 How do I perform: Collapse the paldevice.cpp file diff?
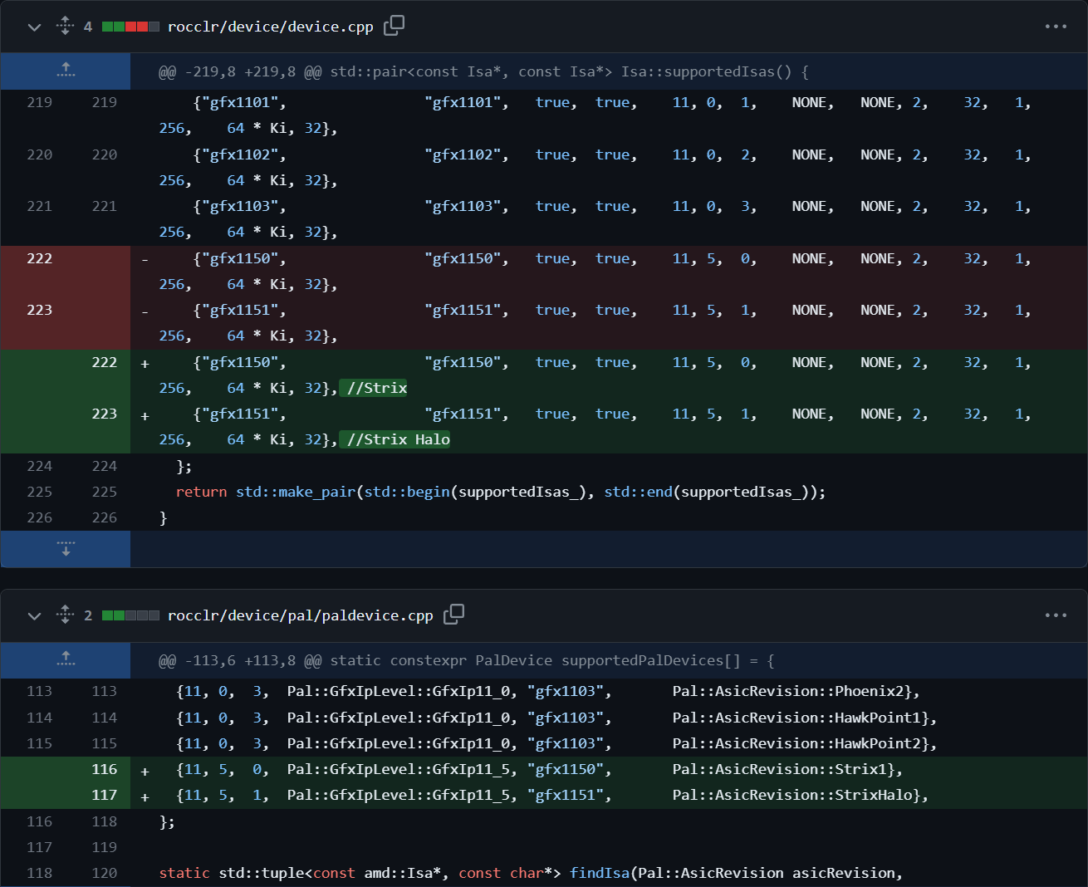click(x=34, y=615)
